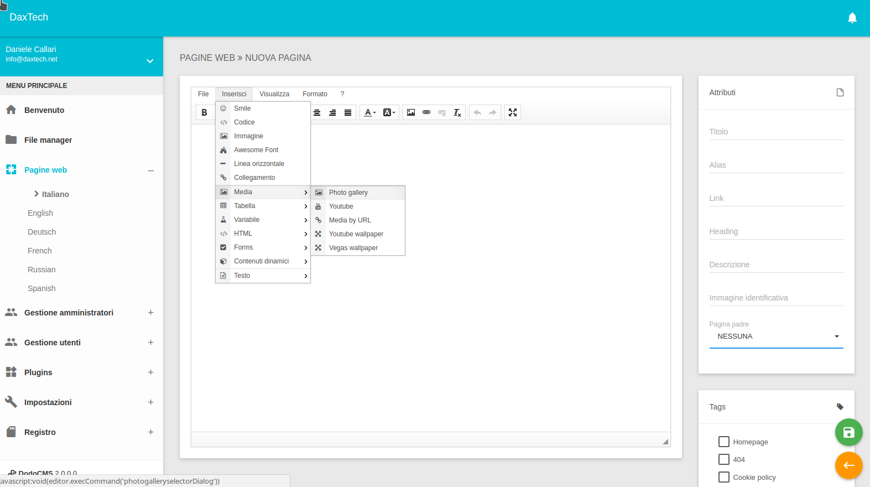Click the align center toolbar icon
The height and width of the screenshot is (487, 870).
tap(317, 112)
